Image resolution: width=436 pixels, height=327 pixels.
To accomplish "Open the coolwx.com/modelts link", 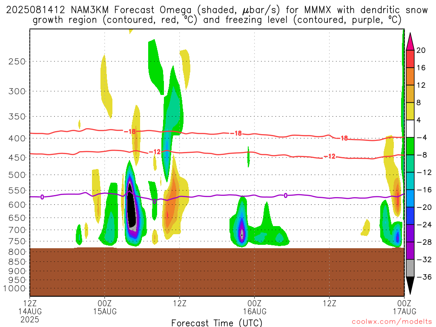I will pyautogui.click(x=392, y=322).
